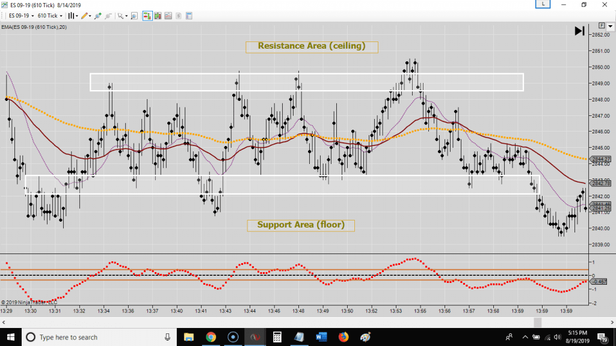Open the Windows Start menu

[11, 337]
